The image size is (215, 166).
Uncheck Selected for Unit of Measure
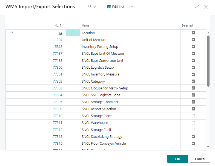point(193,40)
